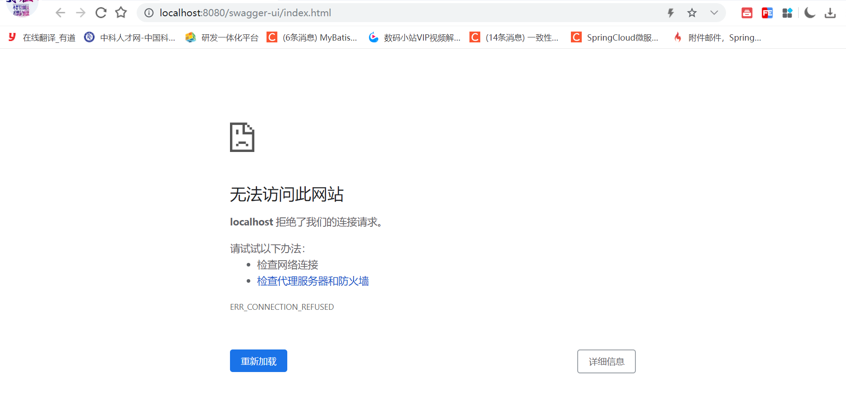Click the back navigation arrow

pos(60,12)
